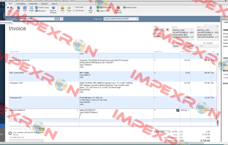
Task: Click the 142.83 price cell
Action: coord(187,60)
